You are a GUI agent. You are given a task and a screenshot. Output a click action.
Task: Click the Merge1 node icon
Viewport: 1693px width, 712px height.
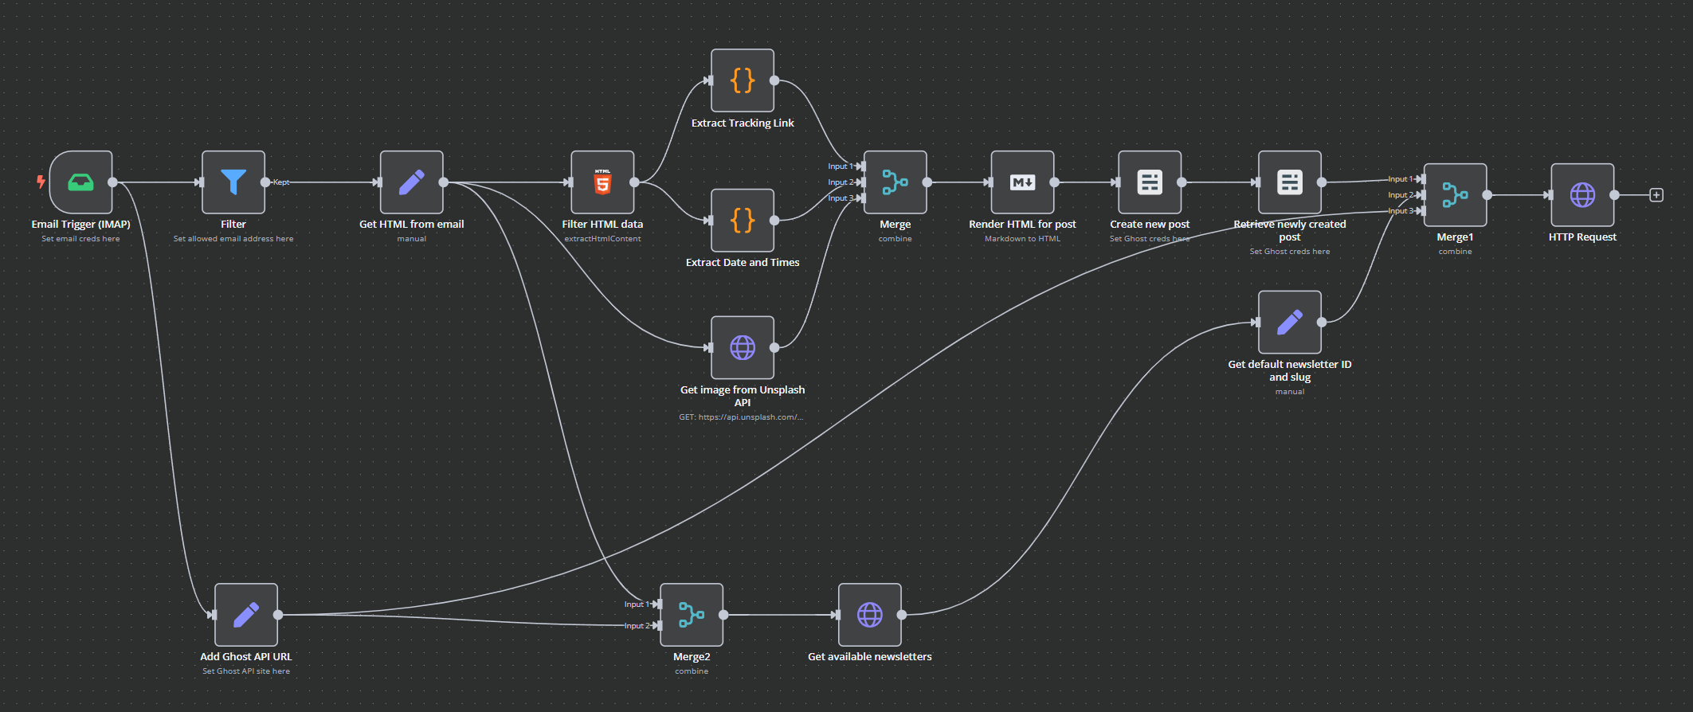1455,195
